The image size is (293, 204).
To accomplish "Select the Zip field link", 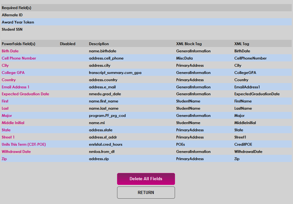I will (x=4, y=159).
